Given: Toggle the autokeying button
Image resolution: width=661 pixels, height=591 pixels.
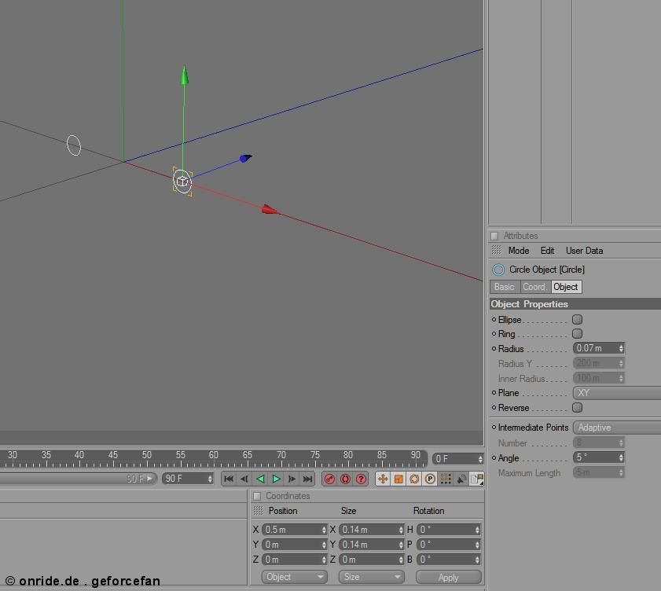Looking at the screenshot, I should [345, 479].
